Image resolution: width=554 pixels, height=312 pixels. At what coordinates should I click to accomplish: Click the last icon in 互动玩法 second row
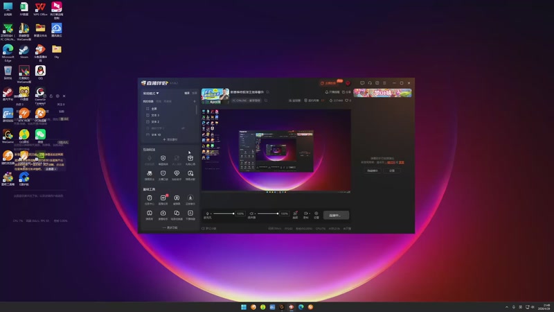(x=190, y=173)
